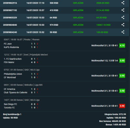
Task: Select FSV Mainz team name
Action: tap(9, 62)
